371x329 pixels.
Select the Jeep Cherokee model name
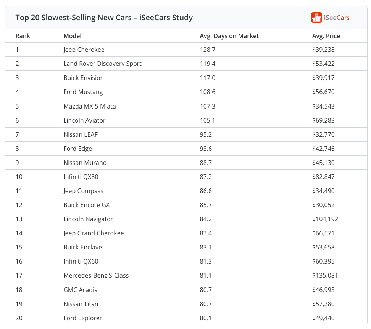click(x=84, y=50)
